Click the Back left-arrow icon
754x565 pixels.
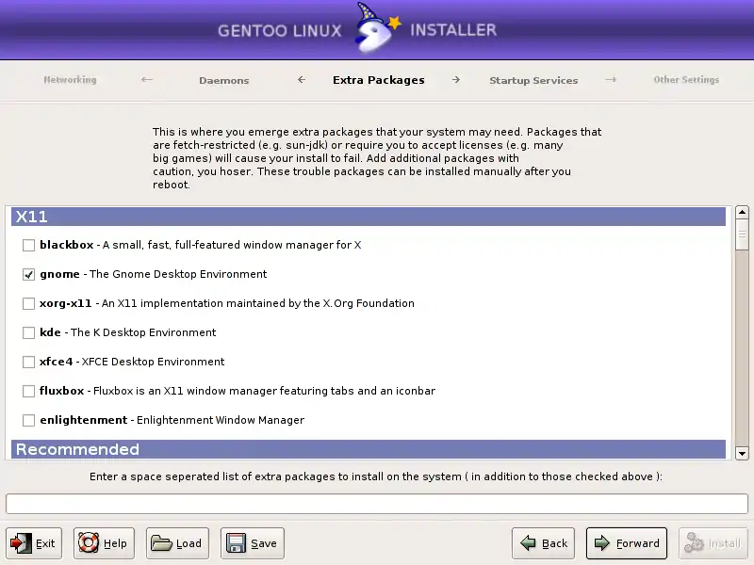coord(528,543)
